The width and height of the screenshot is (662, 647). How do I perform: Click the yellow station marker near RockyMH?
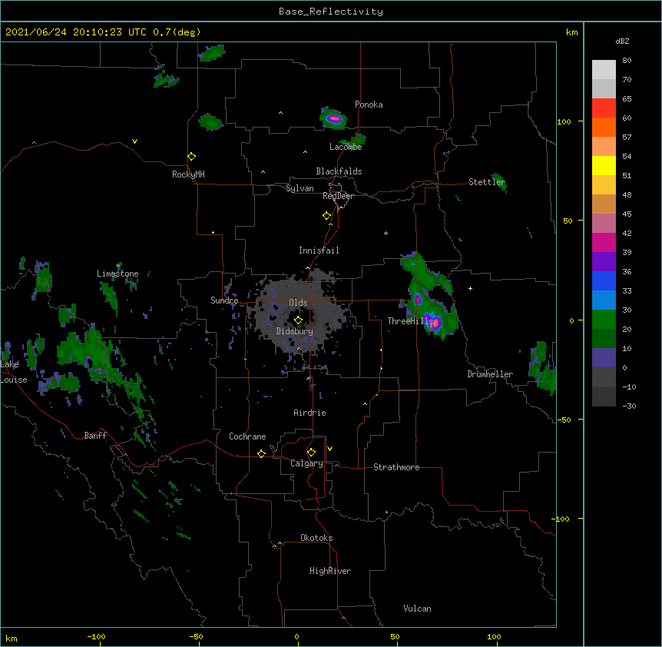click(x=192, y=157)
